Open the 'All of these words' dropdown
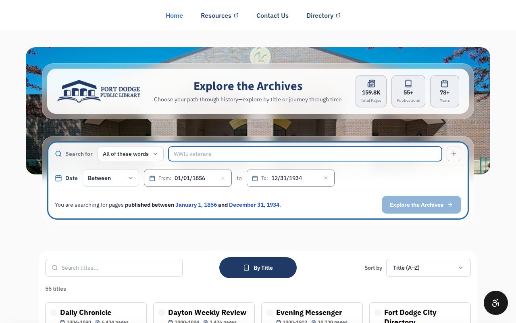Viewport: 516px width, 323px height. (131, 154)
